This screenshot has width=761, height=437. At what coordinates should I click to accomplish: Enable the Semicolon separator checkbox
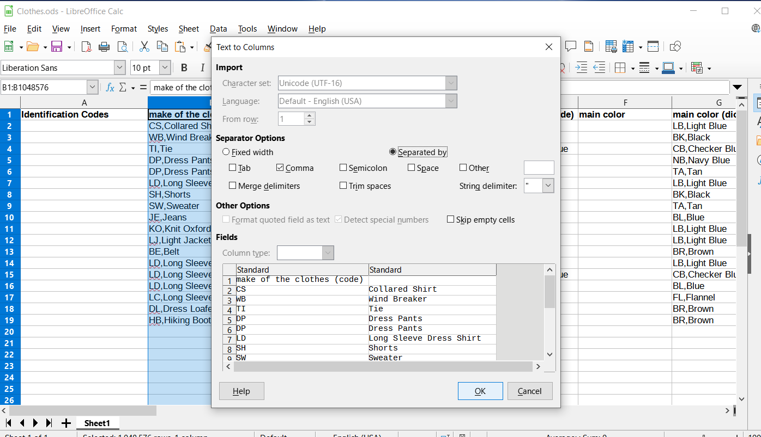tap(343, 168)
